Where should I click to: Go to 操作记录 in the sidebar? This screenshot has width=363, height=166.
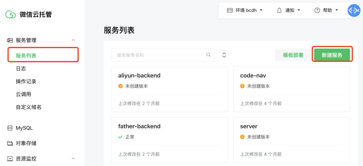[26, 81]
